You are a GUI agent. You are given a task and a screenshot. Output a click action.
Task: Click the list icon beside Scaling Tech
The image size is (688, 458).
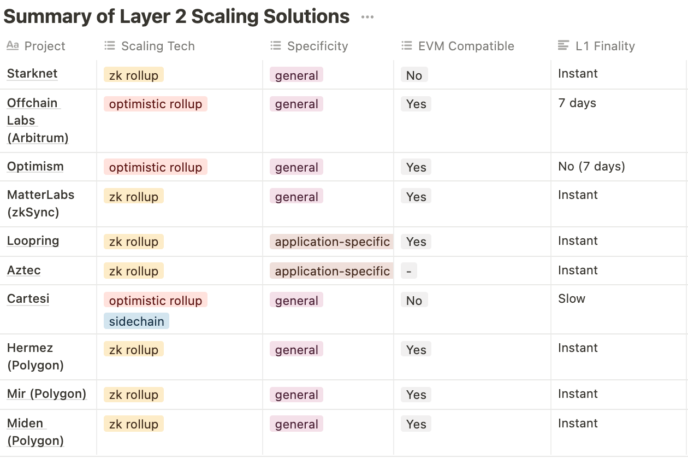(110, 46)
